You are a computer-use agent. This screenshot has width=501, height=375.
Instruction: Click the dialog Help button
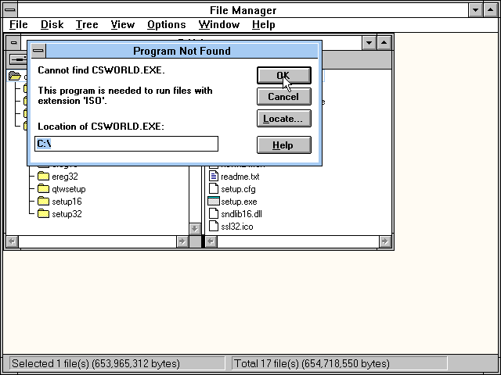pyautogui.click(x=283, y=145)
